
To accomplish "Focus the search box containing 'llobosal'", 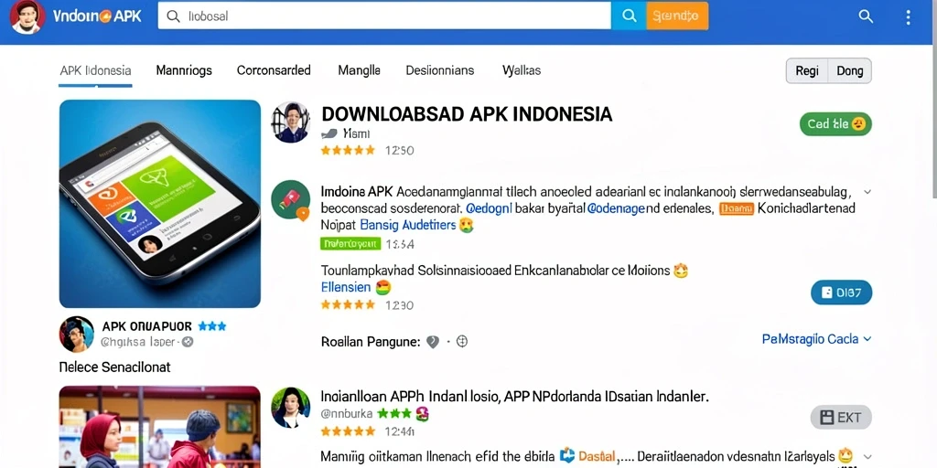I will pos(384,16).
